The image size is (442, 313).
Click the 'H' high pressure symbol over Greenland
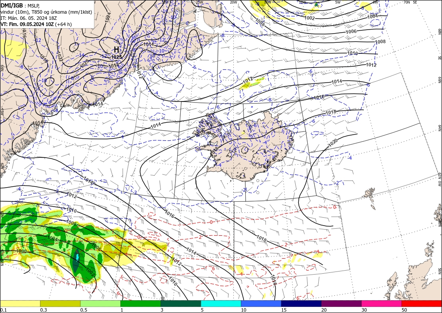[x=116, y=50]
